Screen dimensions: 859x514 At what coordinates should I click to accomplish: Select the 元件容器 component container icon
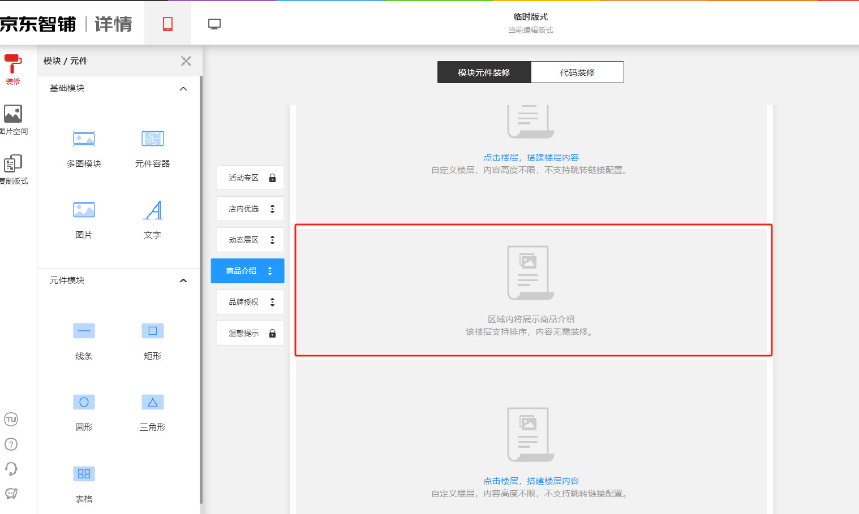(152, 139)
